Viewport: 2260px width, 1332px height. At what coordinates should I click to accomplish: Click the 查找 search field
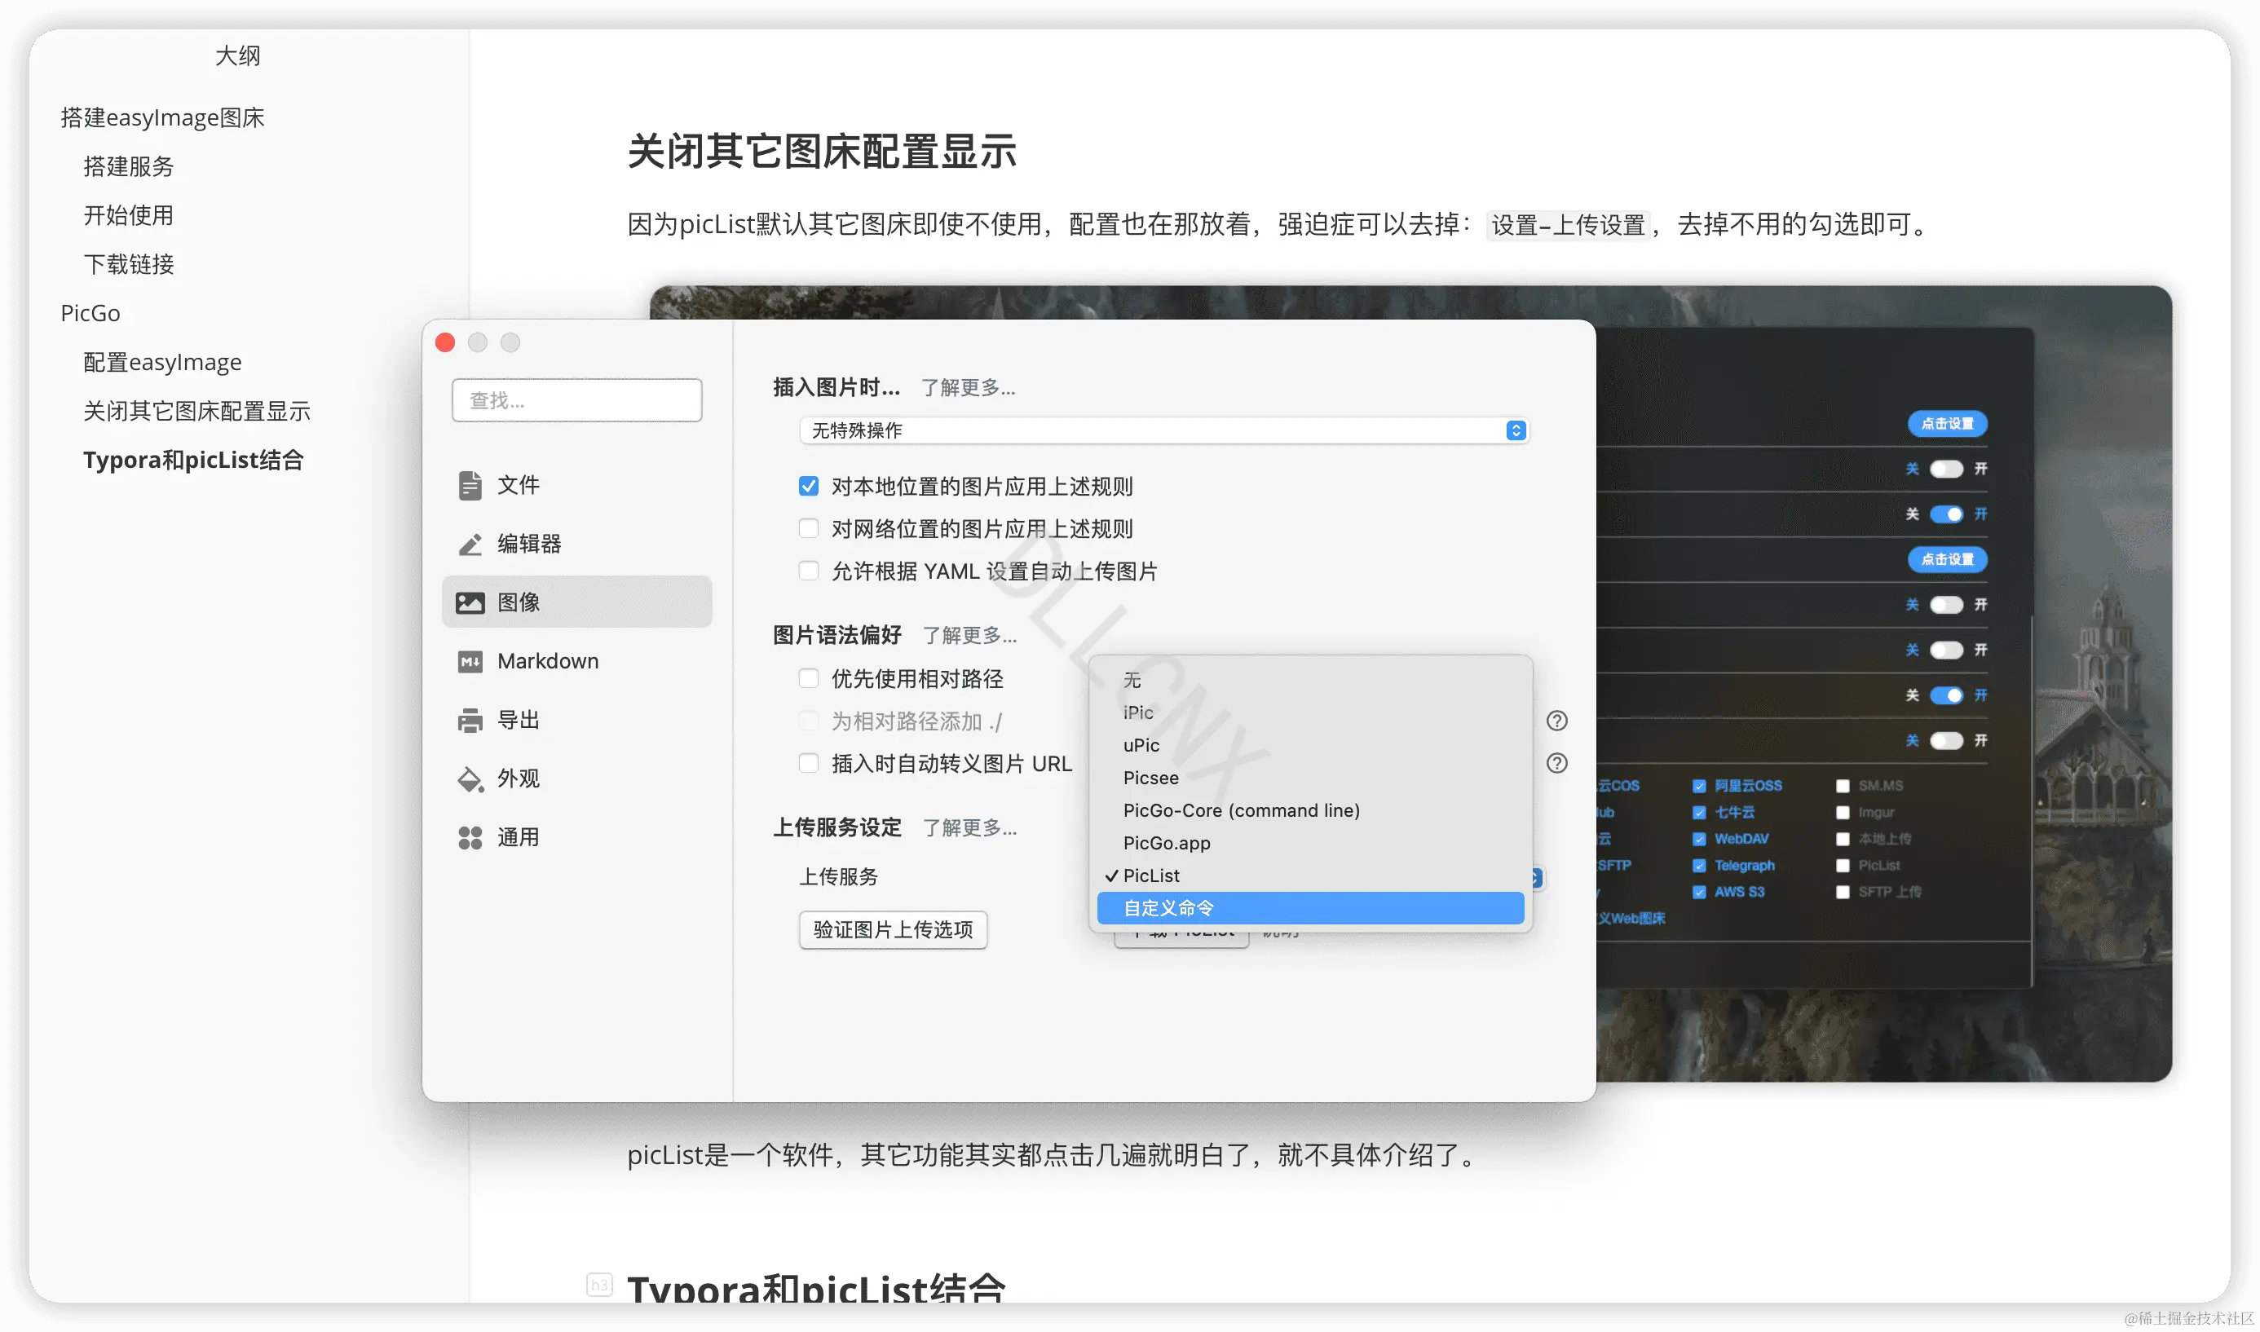click(x=576, y=400)
